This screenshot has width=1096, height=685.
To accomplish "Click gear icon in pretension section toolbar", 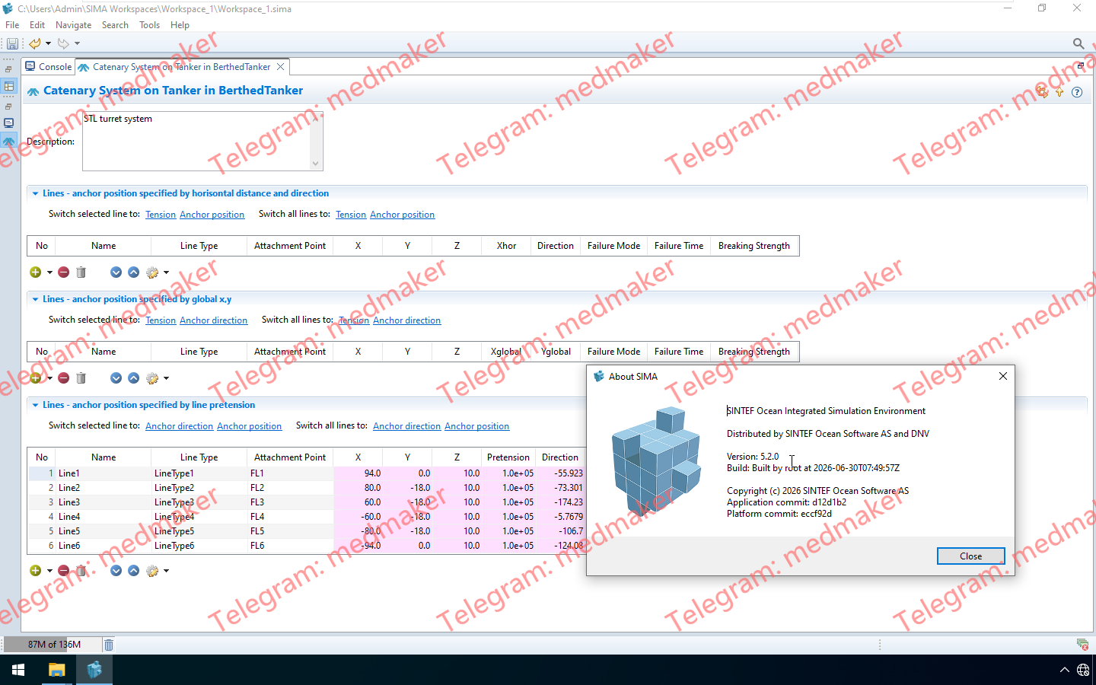I will [152, 571].
